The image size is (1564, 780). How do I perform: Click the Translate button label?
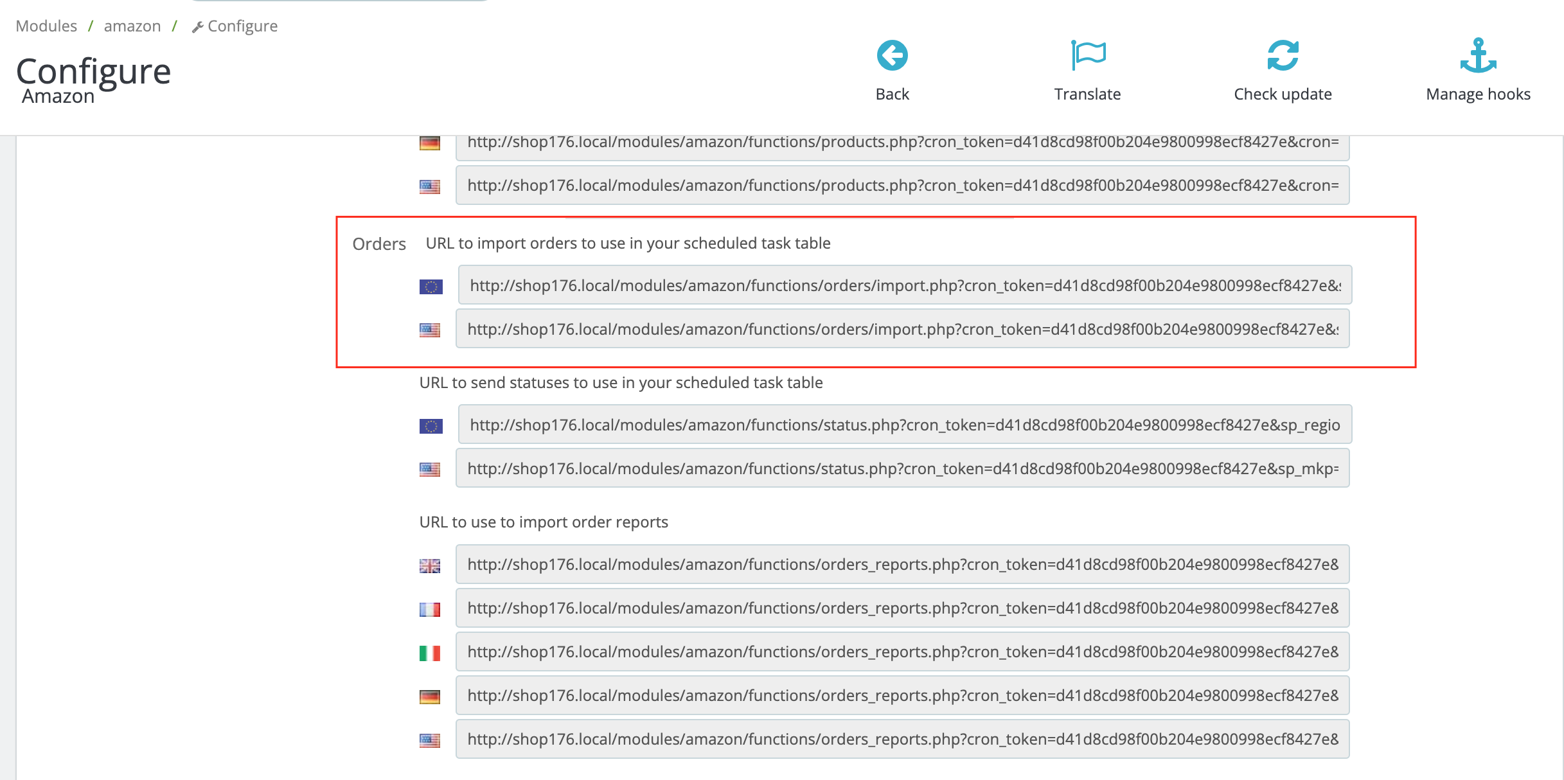[1088, 94]
